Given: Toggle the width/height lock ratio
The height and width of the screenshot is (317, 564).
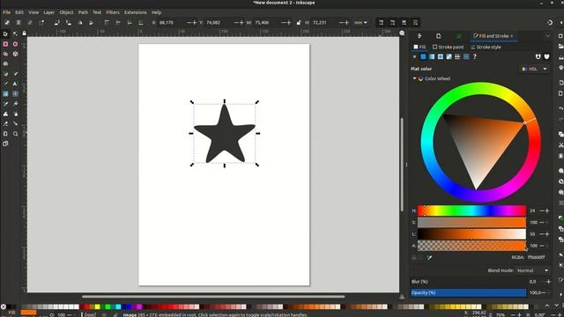Looking at the screenshot, I should pyautogui.click(x=299, y=23).
